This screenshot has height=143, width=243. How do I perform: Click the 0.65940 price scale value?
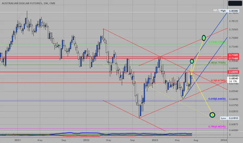coord(234,91)
